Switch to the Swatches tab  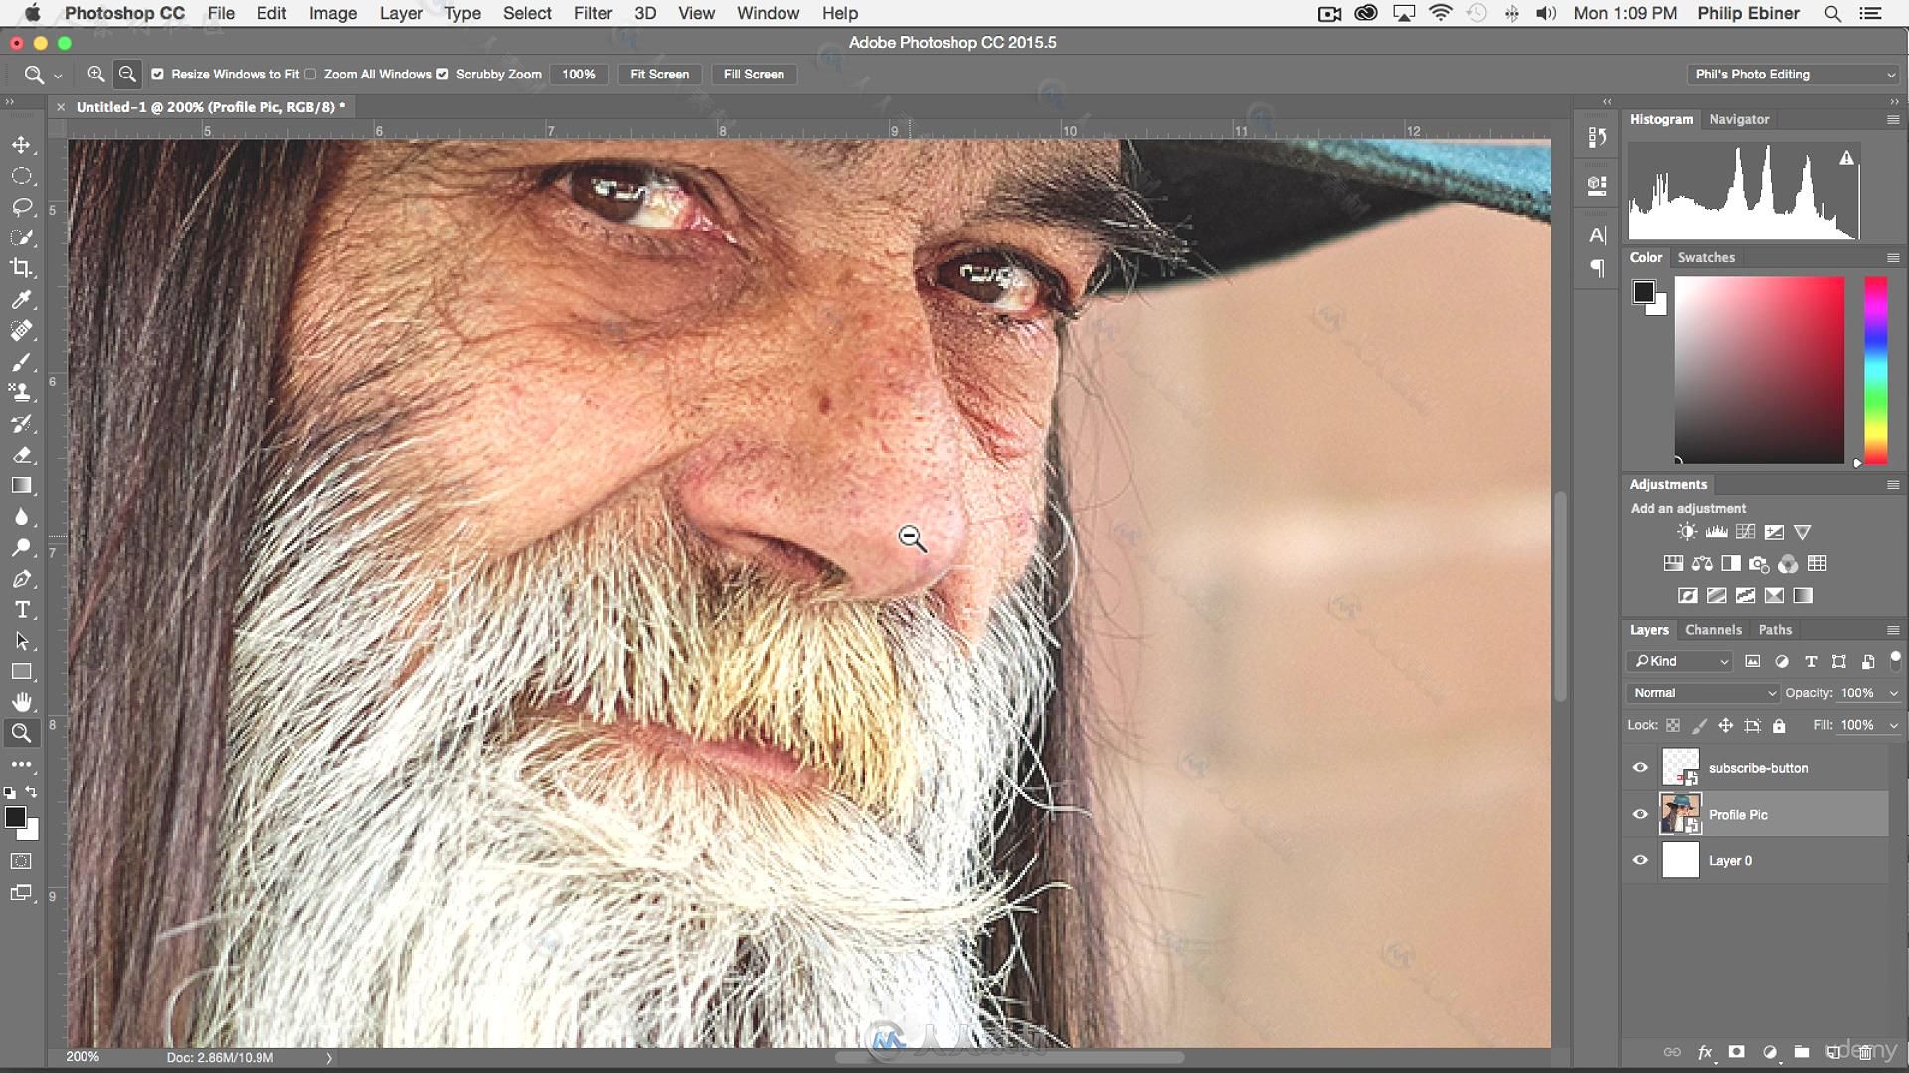(1706, 257)
